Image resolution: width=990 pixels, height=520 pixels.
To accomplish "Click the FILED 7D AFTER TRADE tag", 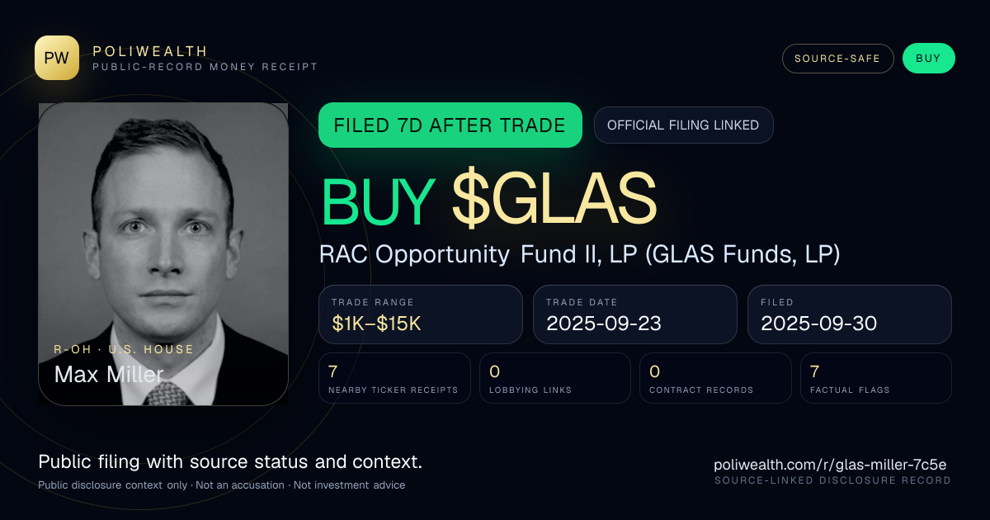I will tap(450, 125).
